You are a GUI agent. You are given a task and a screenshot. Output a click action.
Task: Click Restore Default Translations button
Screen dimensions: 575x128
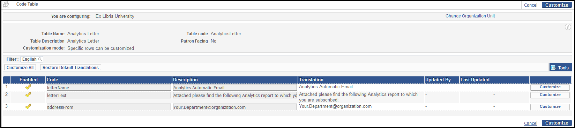(x=70, y=68)
